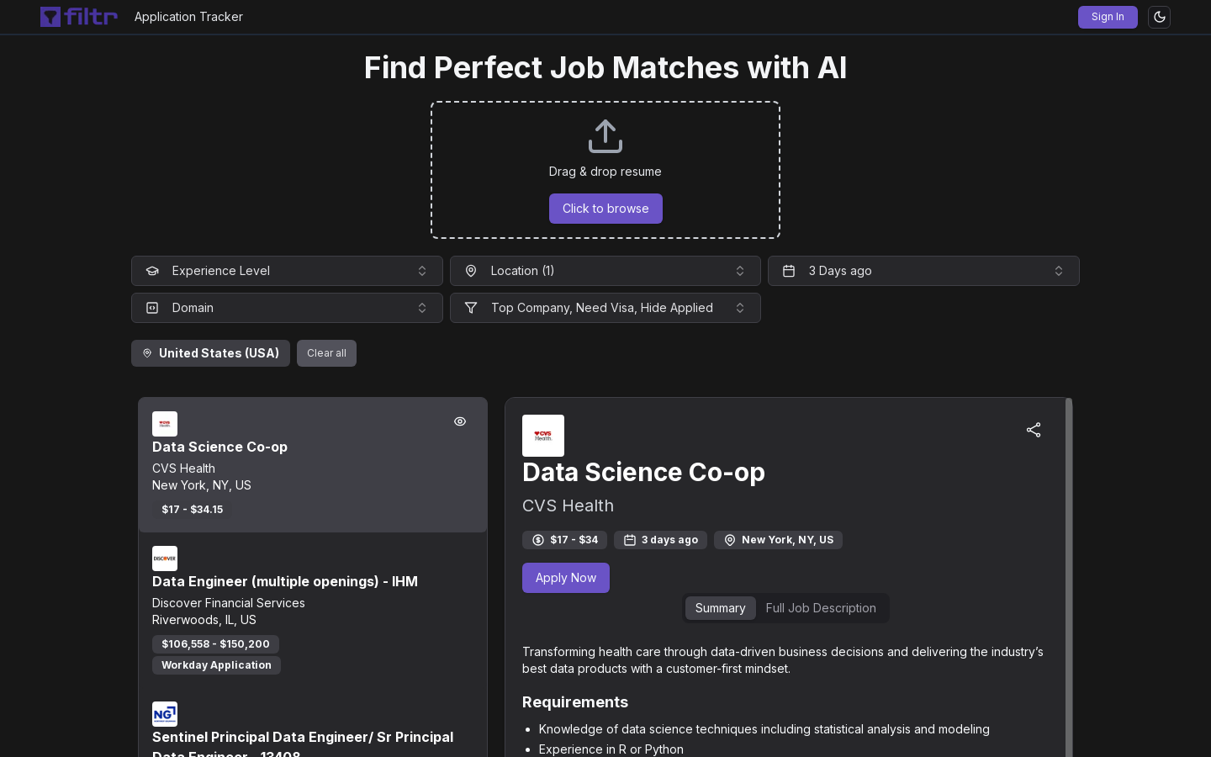Open Top Company, Need Visa filter dropdown
This screenshot has width=1211, height=757.
[605, 308]
